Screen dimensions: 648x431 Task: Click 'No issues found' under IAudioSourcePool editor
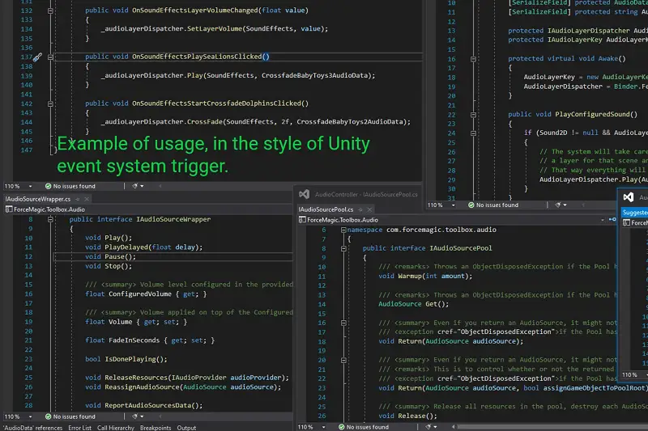(368, 427)
